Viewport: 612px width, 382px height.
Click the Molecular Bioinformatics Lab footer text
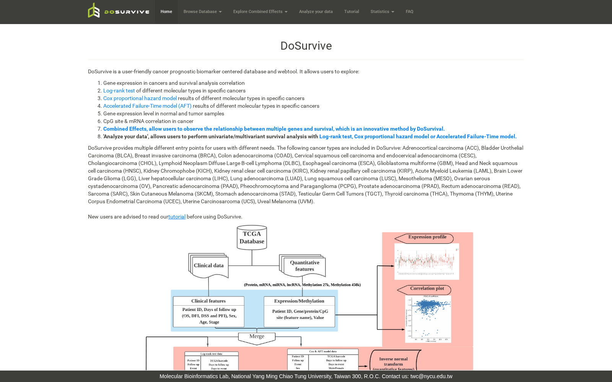[x=194, y=376]
